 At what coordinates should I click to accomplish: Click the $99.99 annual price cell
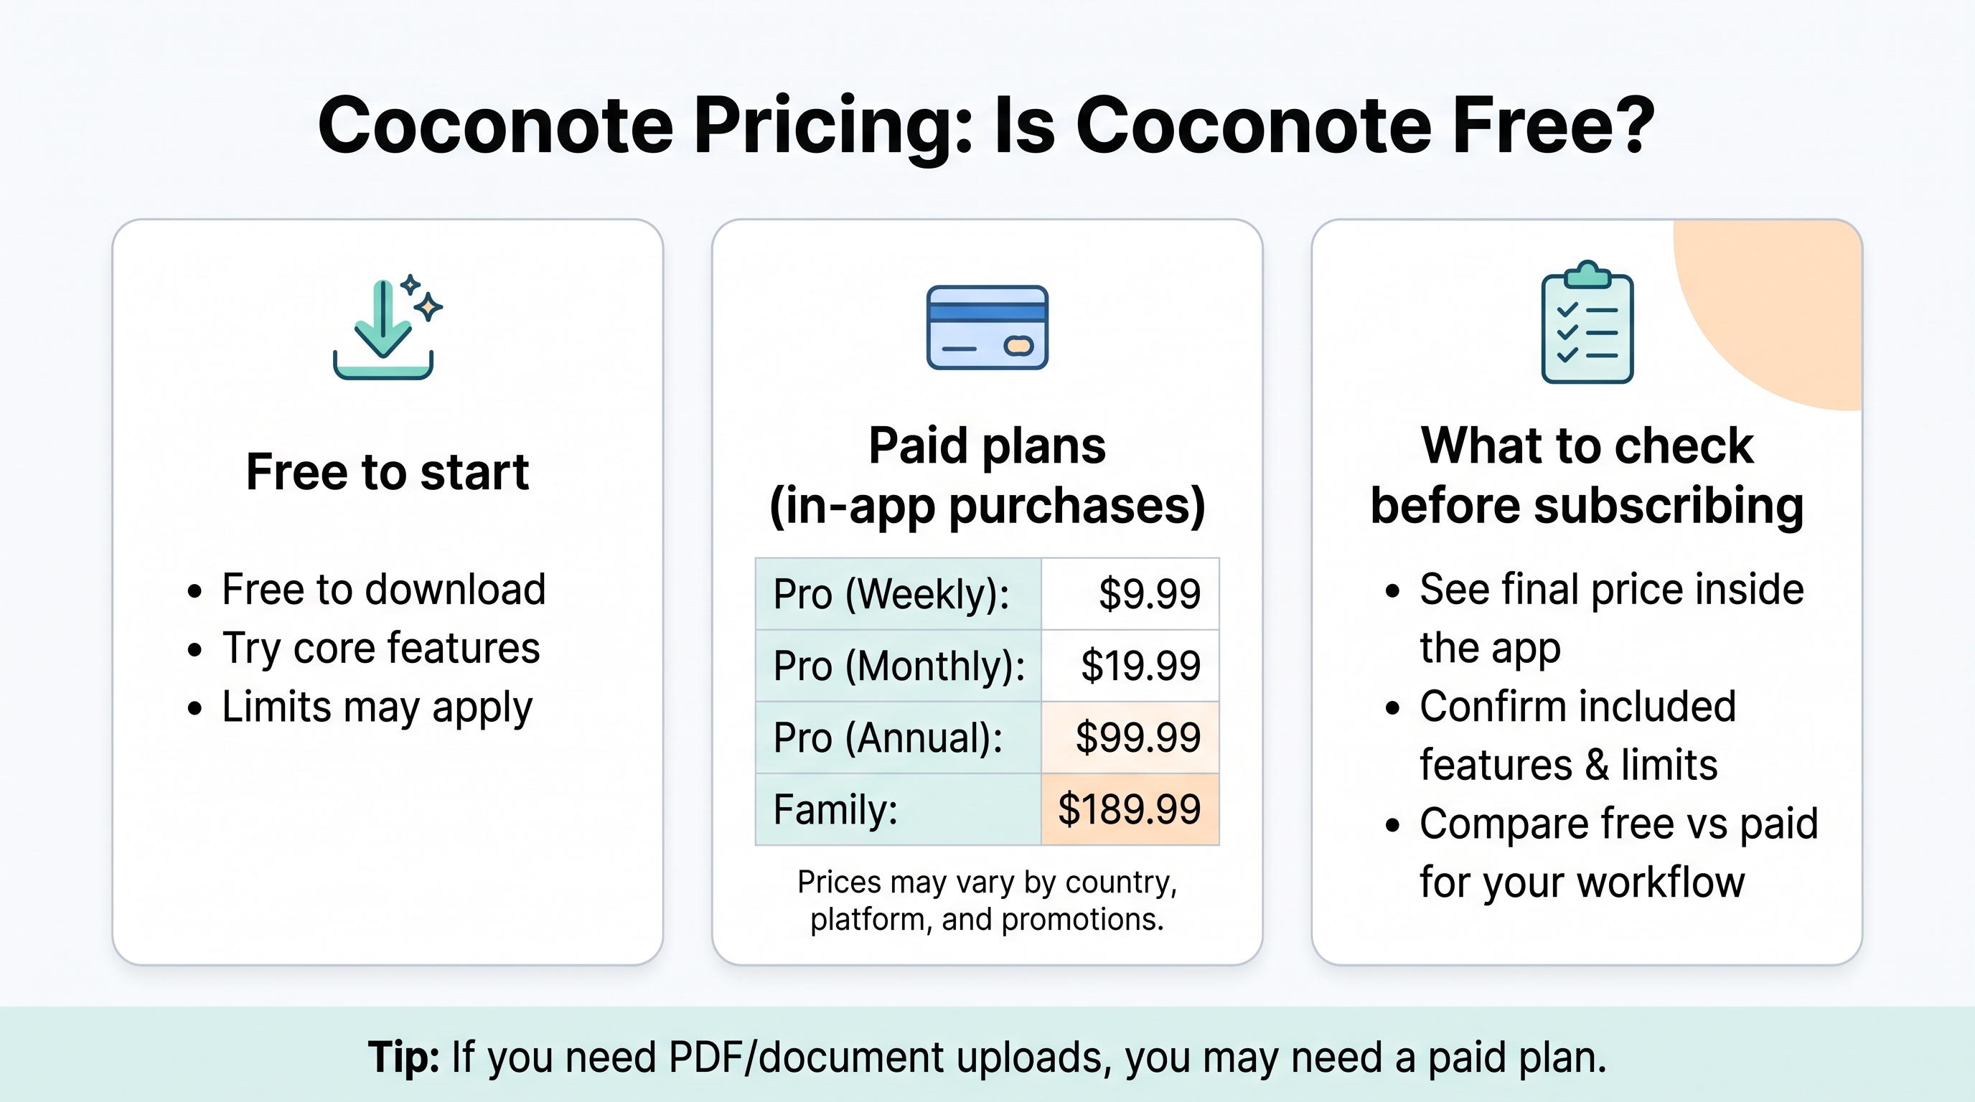1130,738
